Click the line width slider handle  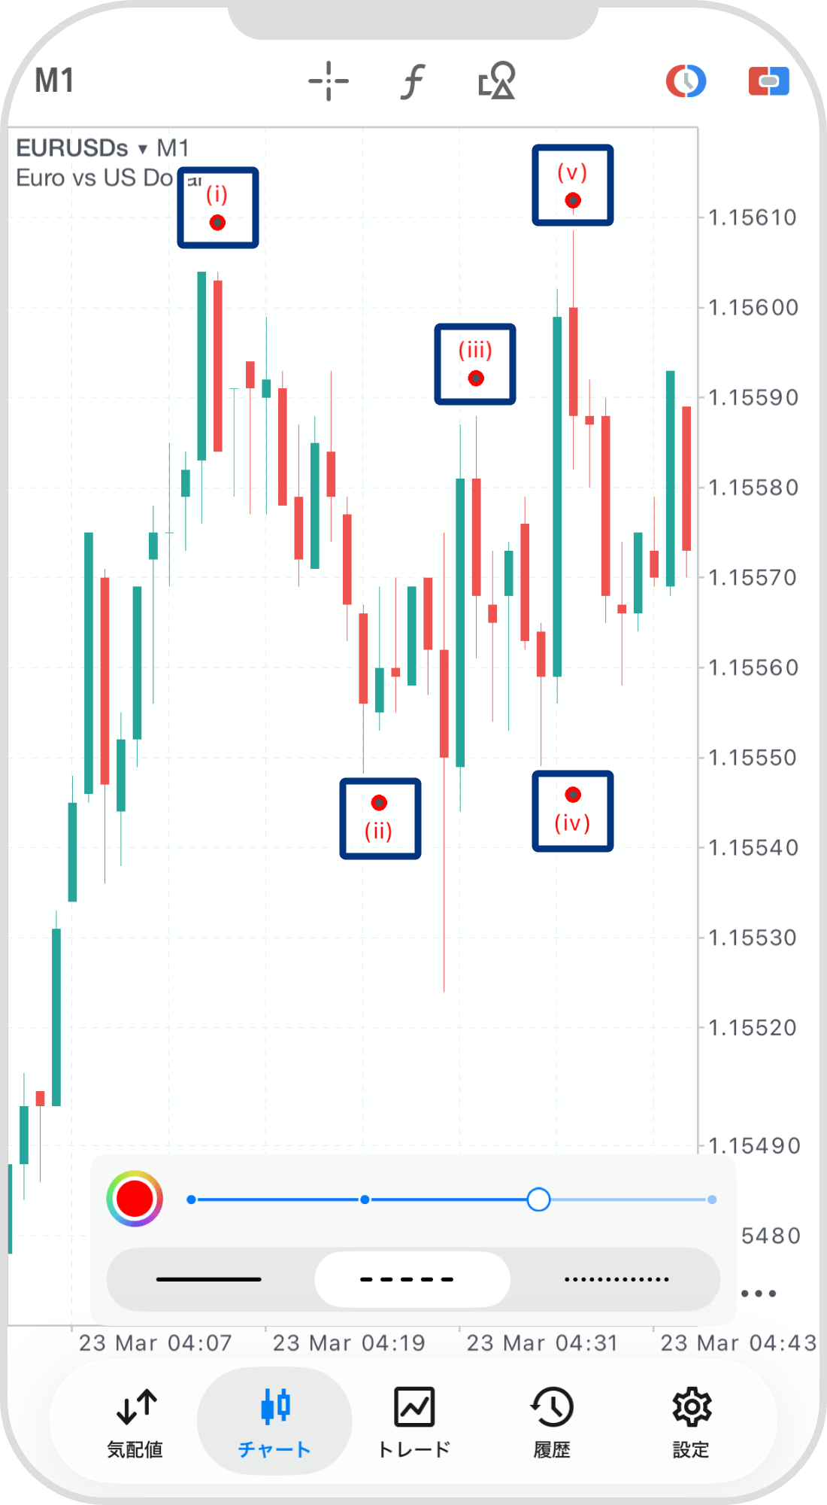tap(538, 1199)
